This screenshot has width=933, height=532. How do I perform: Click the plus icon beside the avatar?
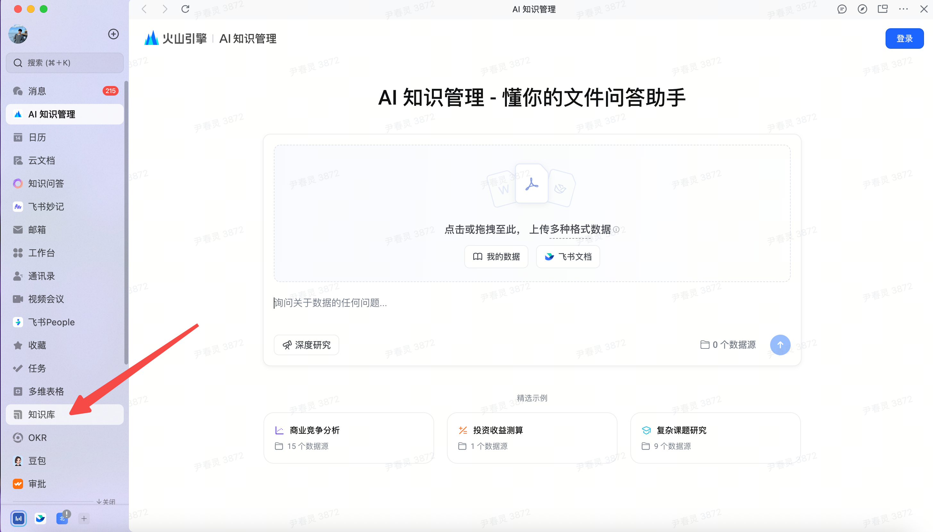pos(113,34)
